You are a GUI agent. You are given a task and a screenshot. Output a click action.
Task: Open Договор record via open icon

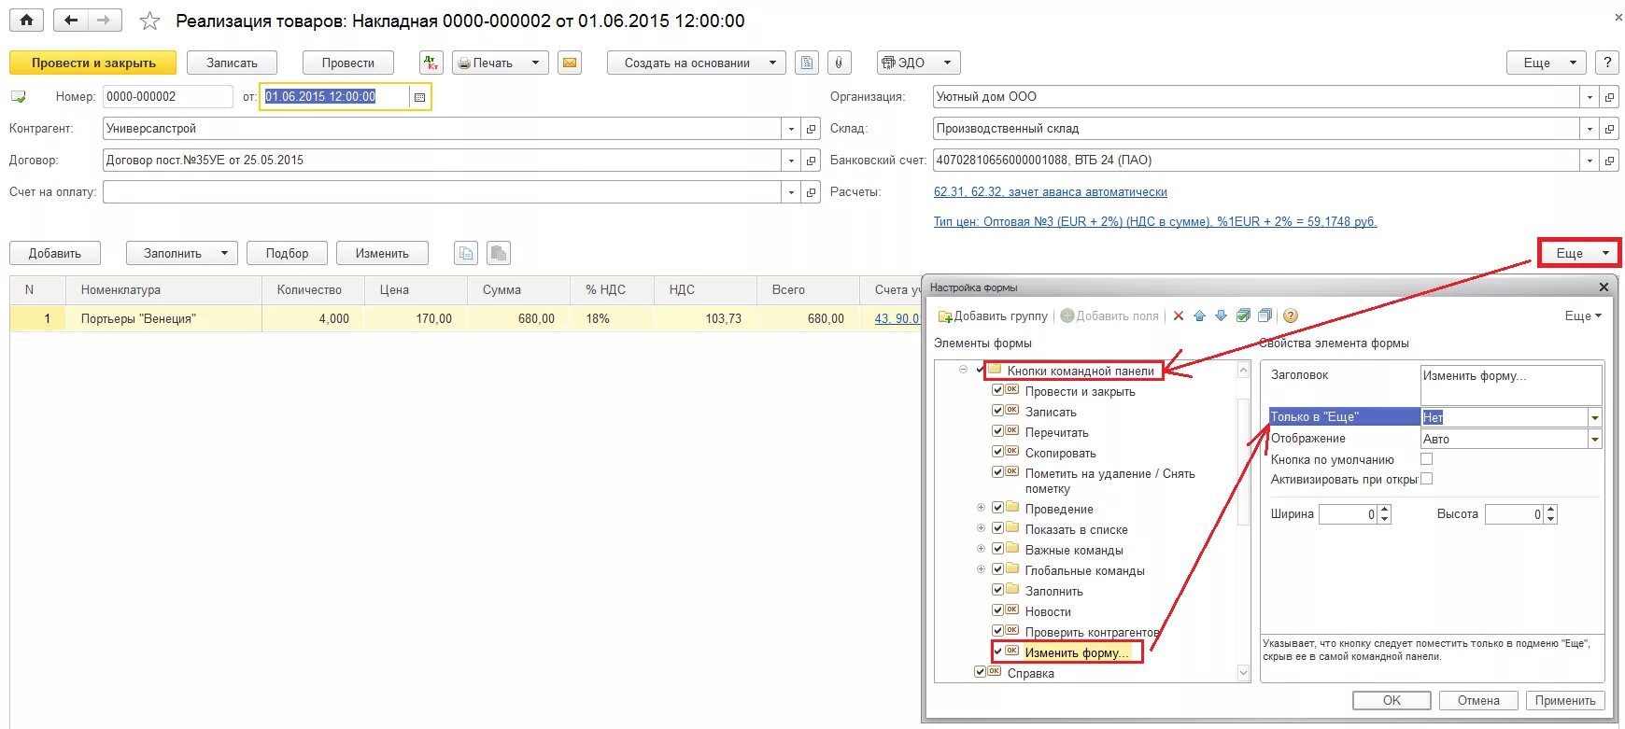click(812, 161)
